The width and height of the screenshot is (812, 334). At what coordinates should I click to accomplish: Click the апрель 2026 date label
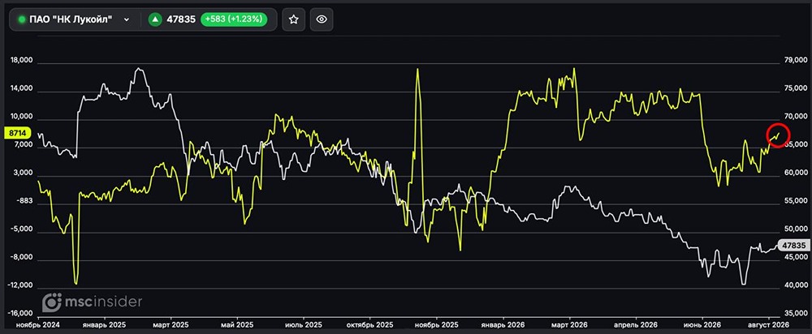click(636, 325)
